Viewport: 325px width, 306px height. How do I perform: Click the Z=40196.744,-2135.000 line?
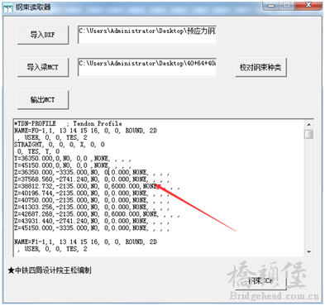click(x=92, y=194)
